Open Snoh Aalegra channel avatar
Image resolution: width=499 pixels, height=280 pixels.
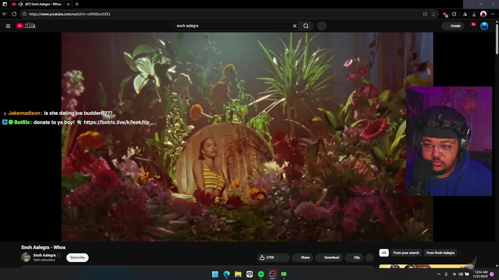(26, 257)
